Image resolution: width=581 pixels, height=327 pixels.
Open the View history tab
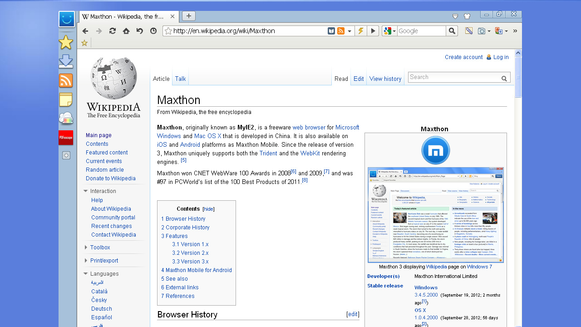[385, 78]
